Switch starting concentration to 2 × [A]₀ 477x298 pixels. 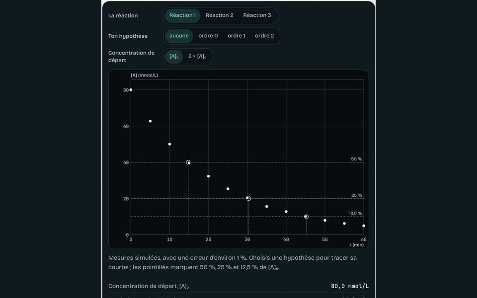pyautogui.click(x=197, y=57)
